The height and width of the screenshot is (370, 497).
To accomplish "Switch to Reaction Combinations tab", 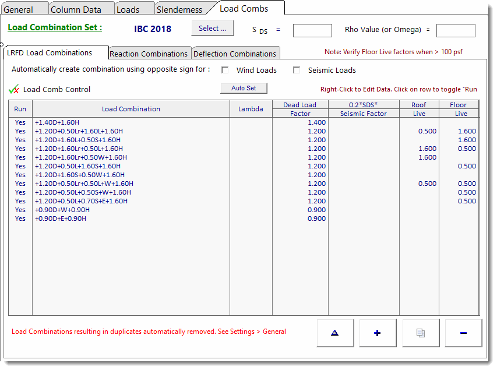I will 149,54.
